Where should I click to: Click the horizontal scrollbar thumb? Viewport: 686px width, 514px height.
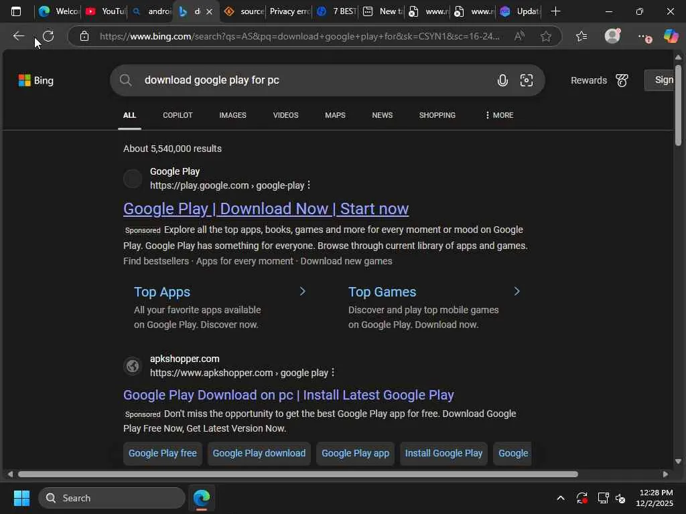click(297, 474)
